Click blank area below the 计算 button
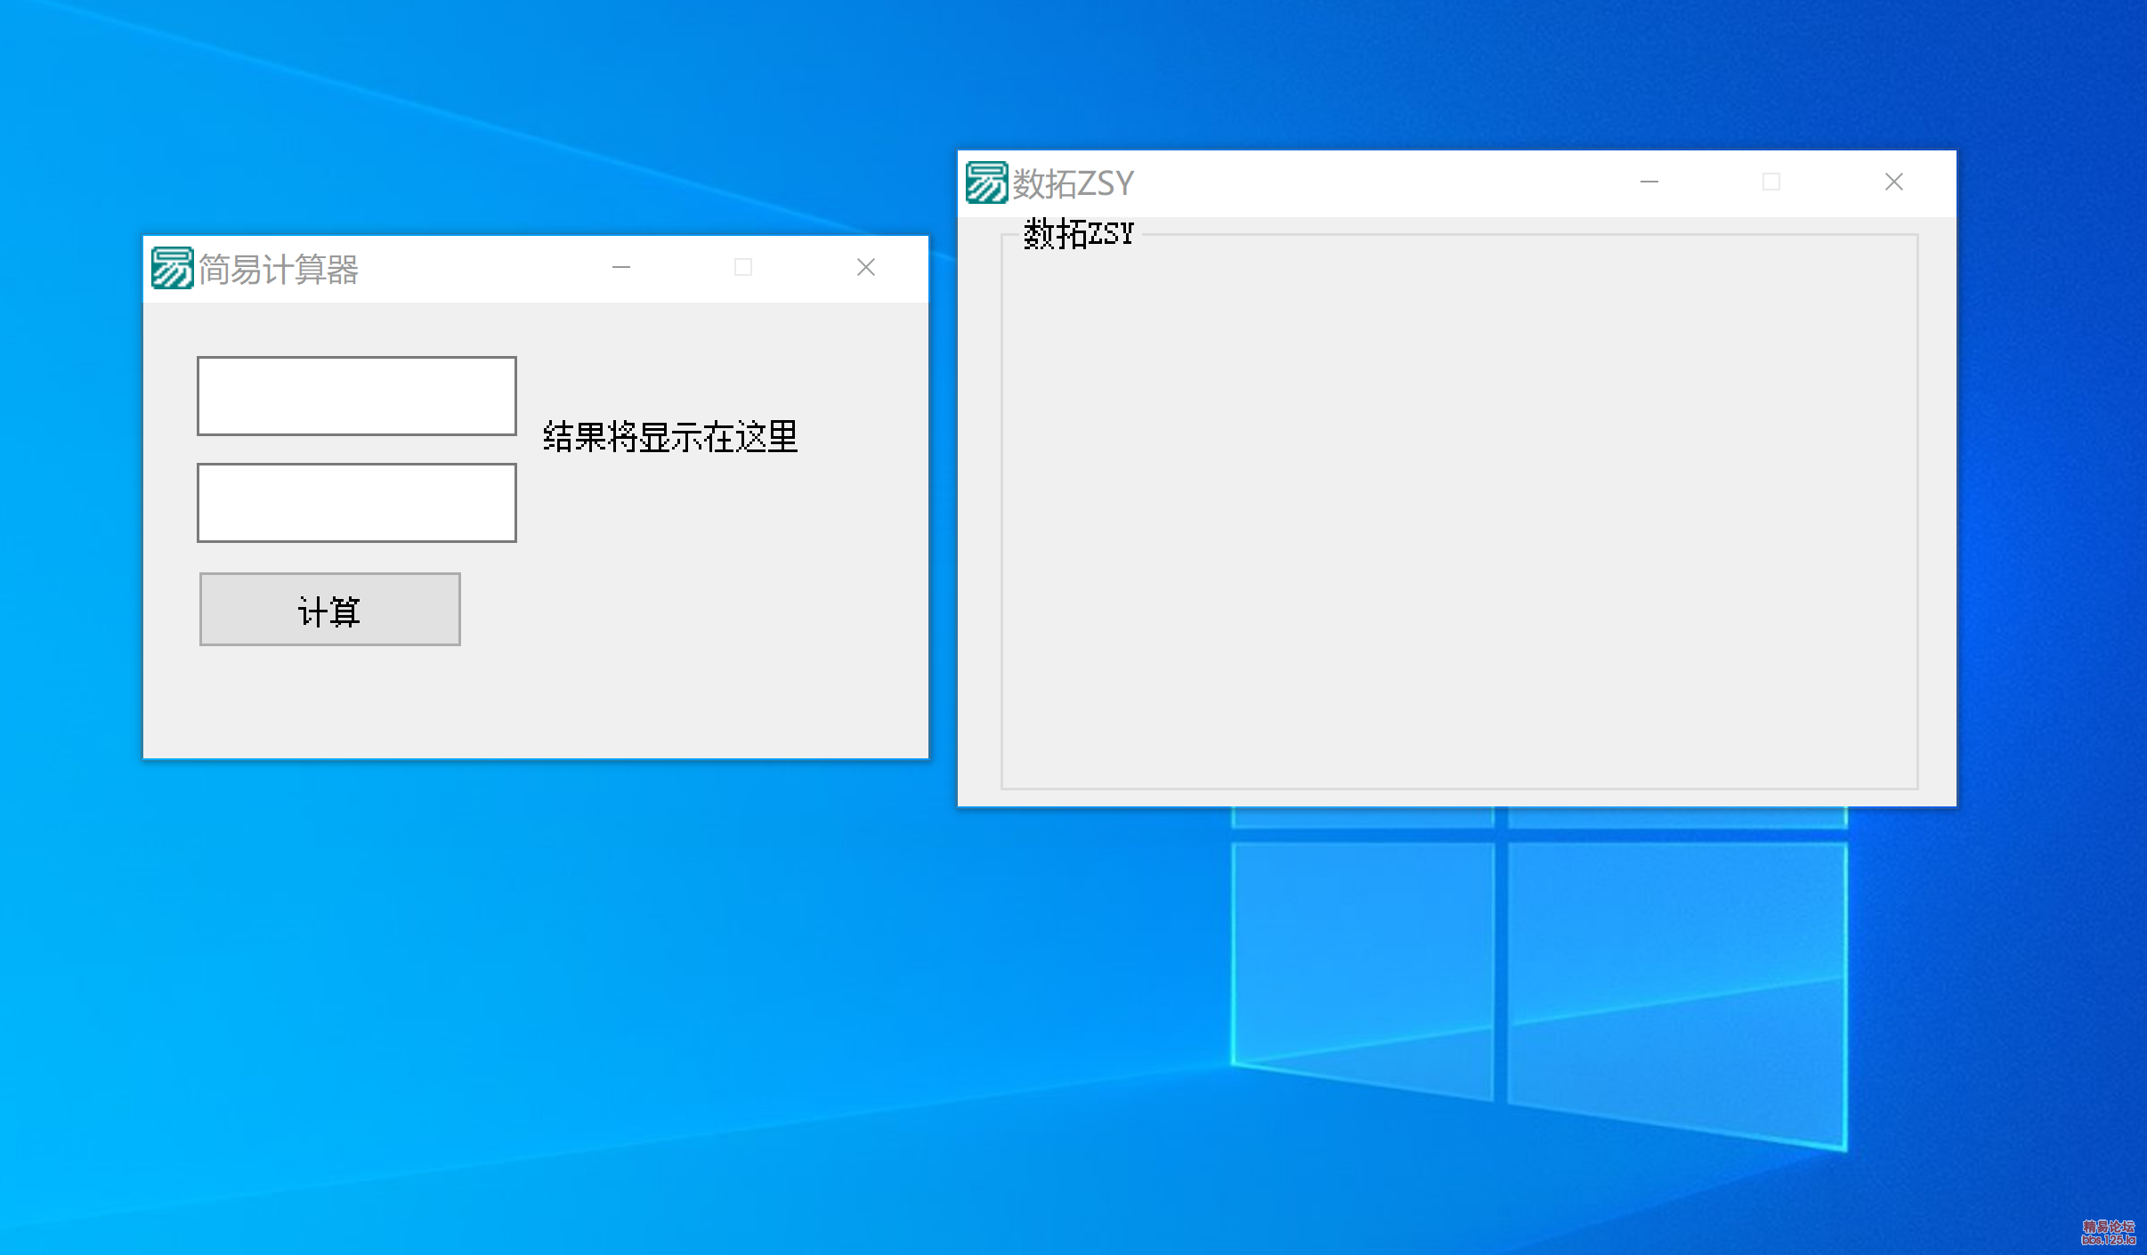 (329, 703)
